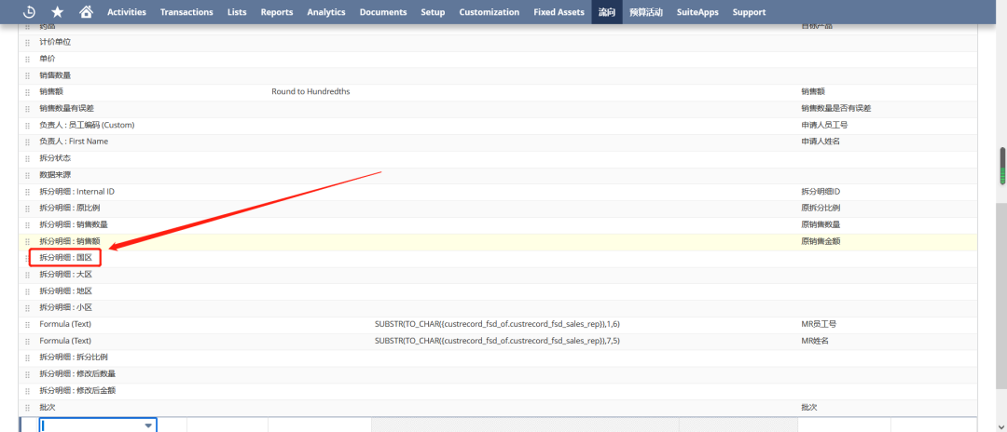Go to Home via house icon
Image resolution: width=1007 pixels, height=432 pixels.
[86, 11]
